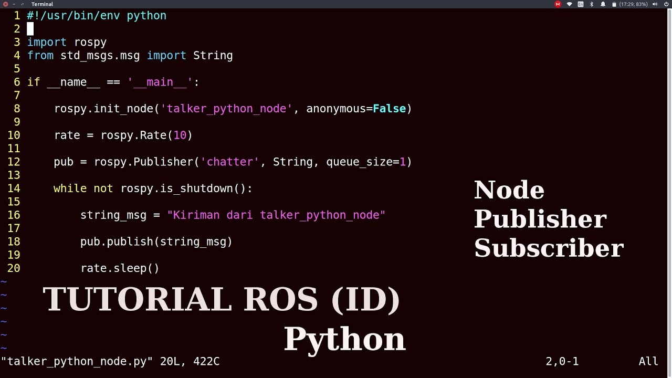Click 'std_msgs.msg' in the from-import line
Image resolution: width=672 pixels, height=378 pixels.
click(x=100, y=55)
